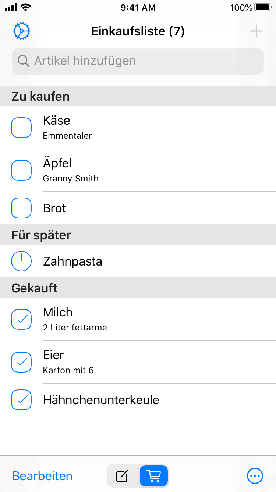This screenshot has width=276, height=492.
Task: Tap the Für später section header
Action: 41,235
